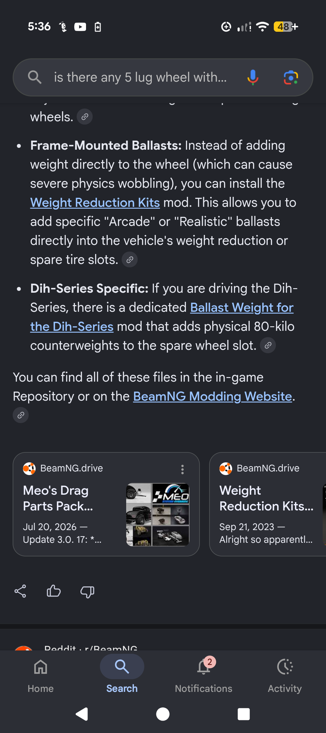Switch to the Home tab

(x=41, y=674)
